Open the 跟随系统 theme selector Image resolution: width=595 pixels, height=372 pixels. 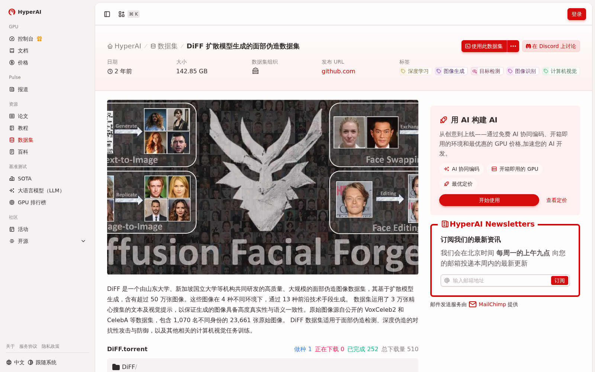[42, 362]
